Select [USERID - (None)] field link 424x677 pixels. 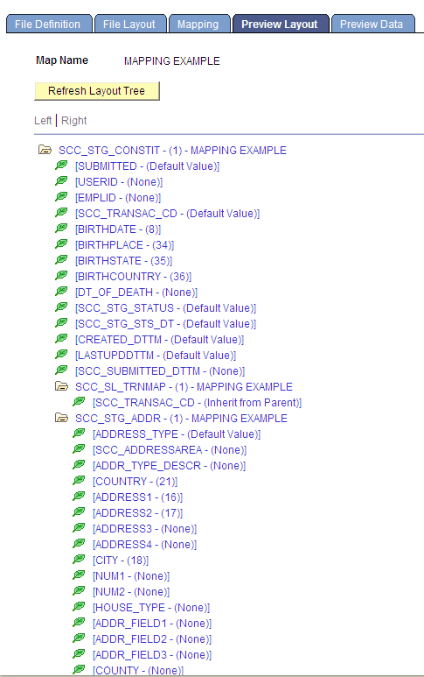pos(119,182)
